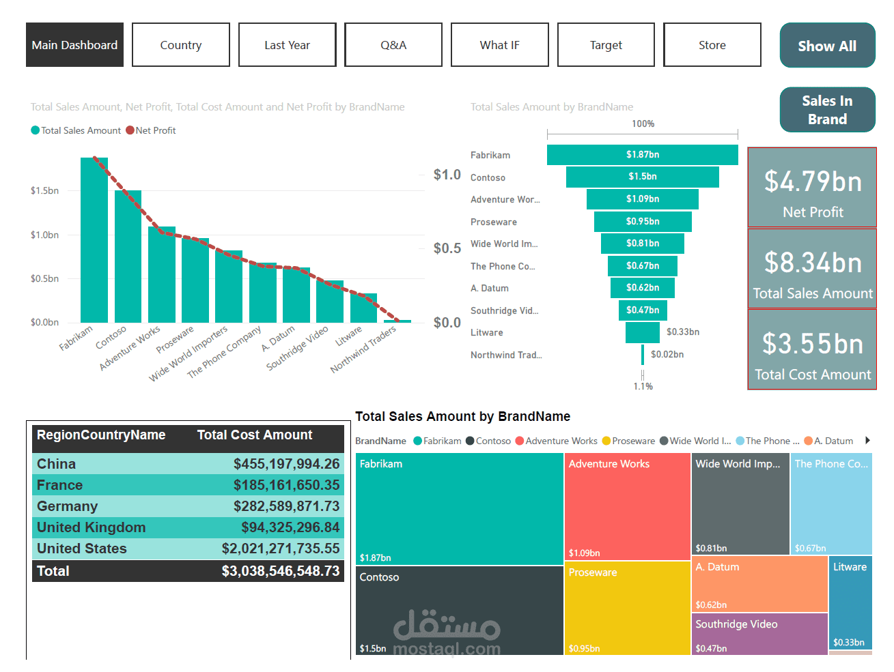Click the Show All button
The image size is (894, 672).
click(828, 46)
